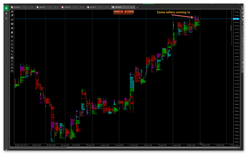Detach the USDCAD chart tab
This screenshot has height=154, width=247.
pos(131,7)
